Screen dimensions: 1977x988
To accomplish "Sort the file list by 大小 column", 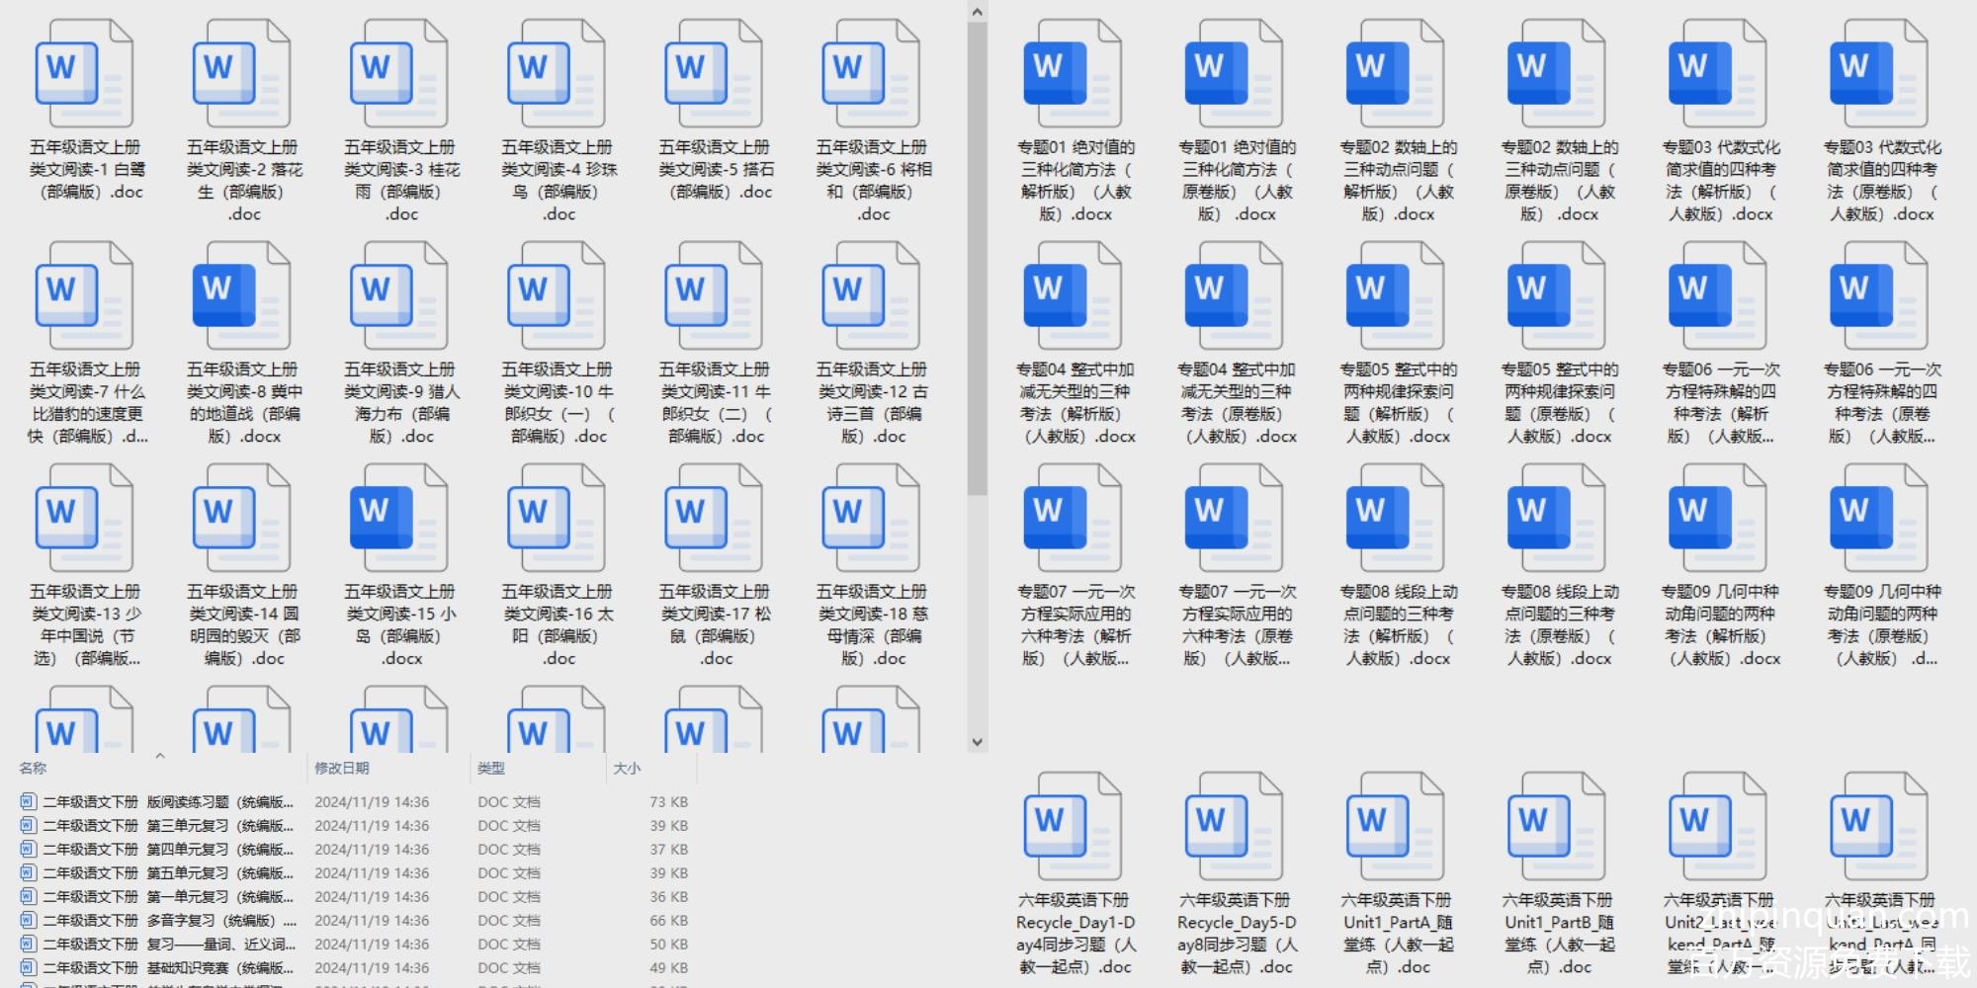I will tap(627, 768).
